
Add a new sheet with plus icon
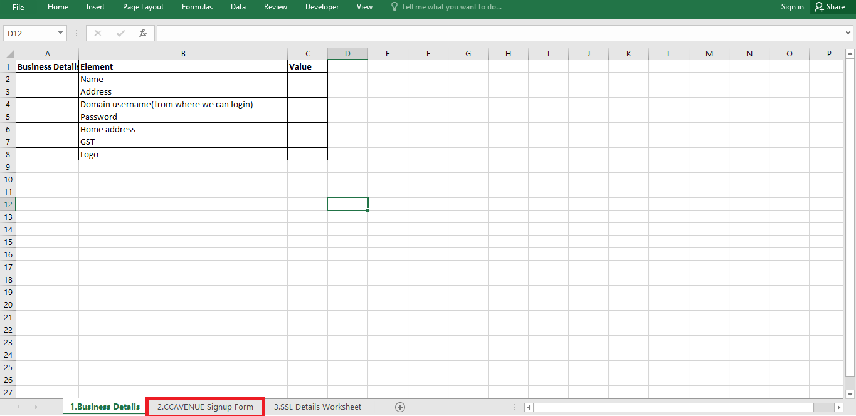400,407
